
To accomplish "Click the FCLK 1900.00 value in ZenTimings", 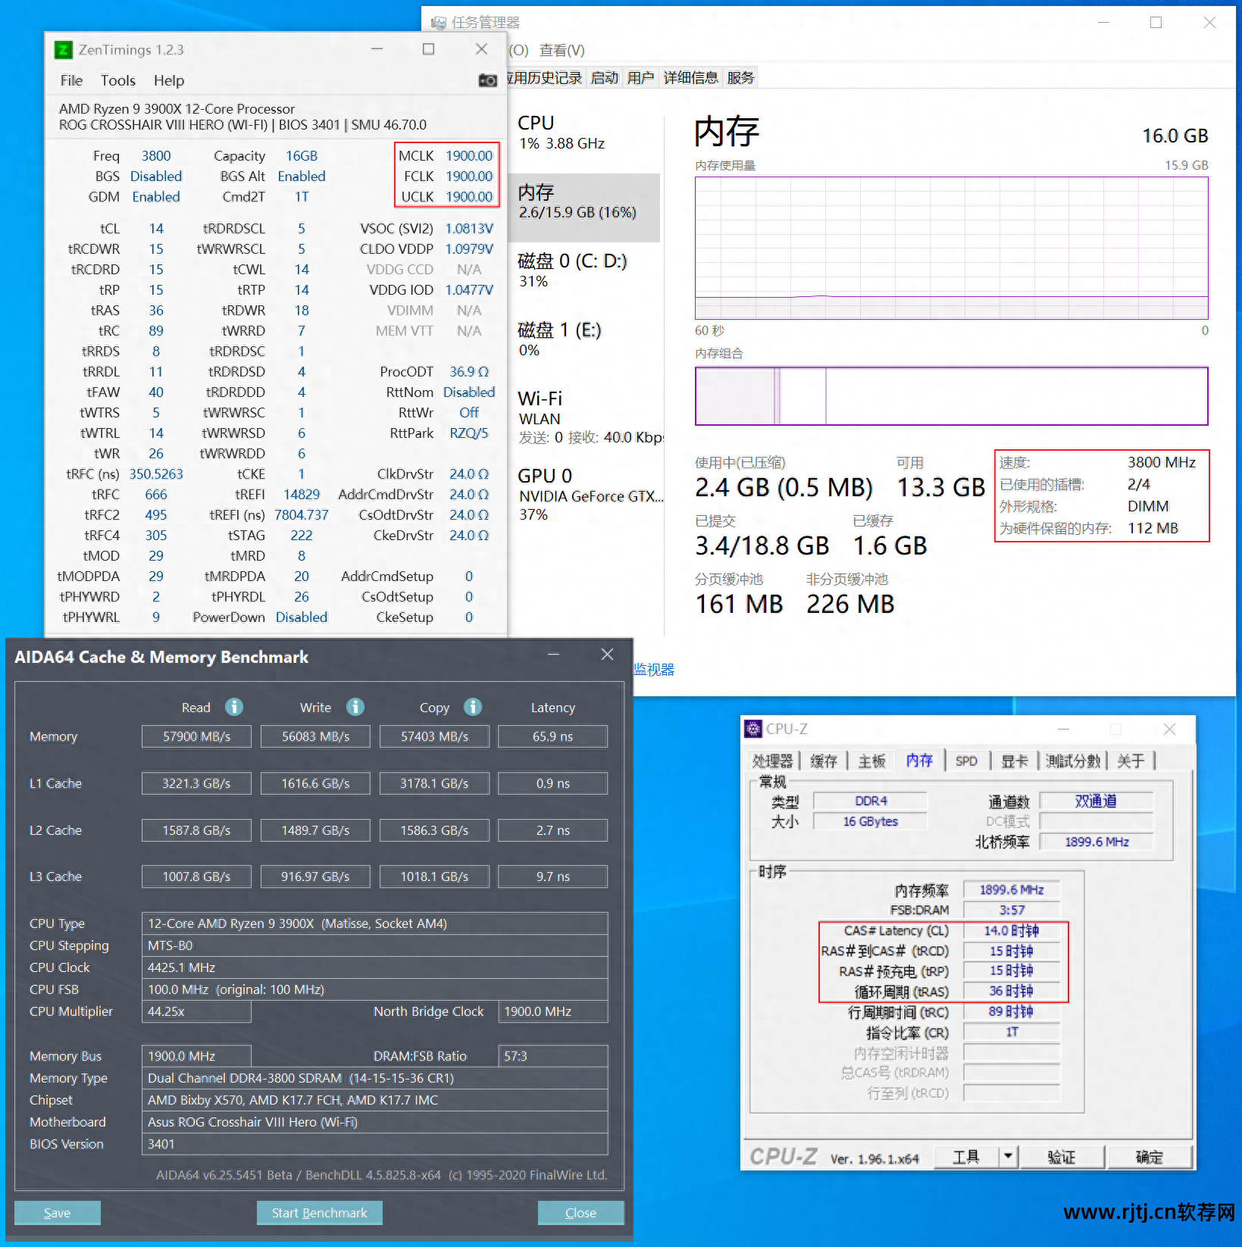I will (x=469, y=177).
